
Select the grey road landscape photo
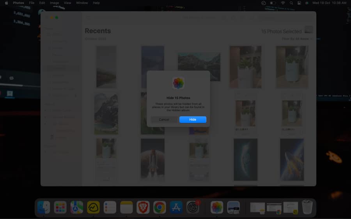point(106,67)
